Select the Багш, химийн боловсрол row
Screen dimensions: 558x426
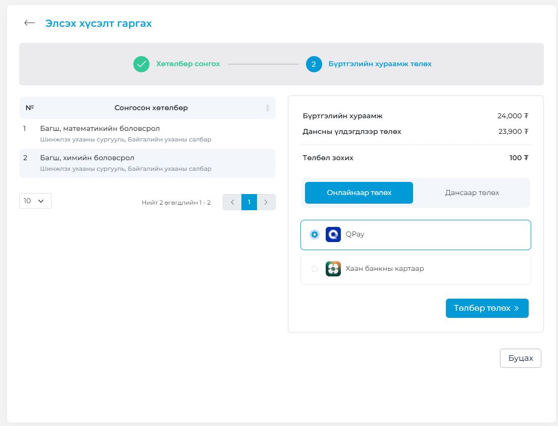(147, 163)
